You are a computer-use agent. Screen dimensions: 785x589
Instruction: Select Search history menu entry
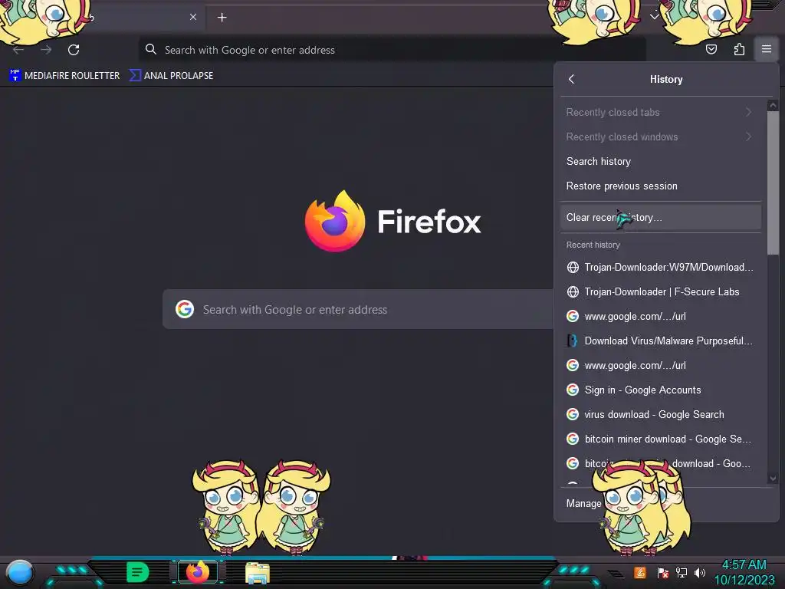(660, 161)
